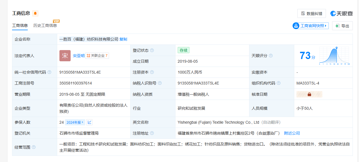The width and height of the screenshot is (359, 162).
Task: Open the 参保人数 trend chart icon
Action: (x=89, y=122)
